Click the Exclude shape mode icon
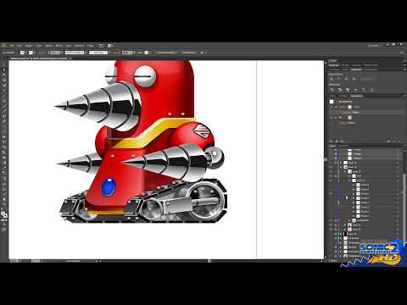The height and width of the screenshot is (305, 407). click(x=354, y=80)
